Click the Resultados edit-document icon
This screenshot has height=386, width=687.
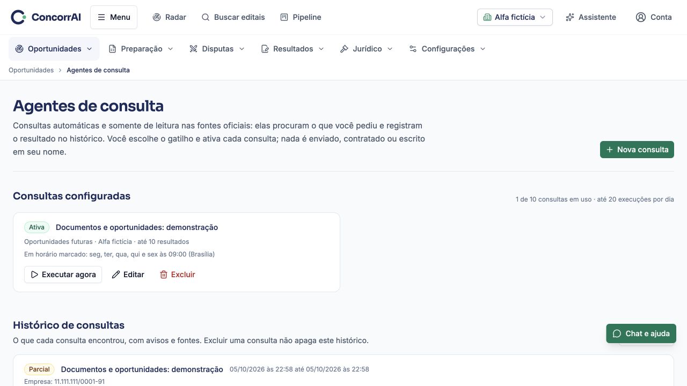[x=265, y=49]
